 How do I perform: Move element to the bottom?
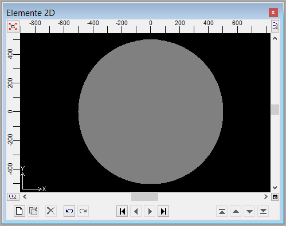pyautogui.click(x=263, y=211)
